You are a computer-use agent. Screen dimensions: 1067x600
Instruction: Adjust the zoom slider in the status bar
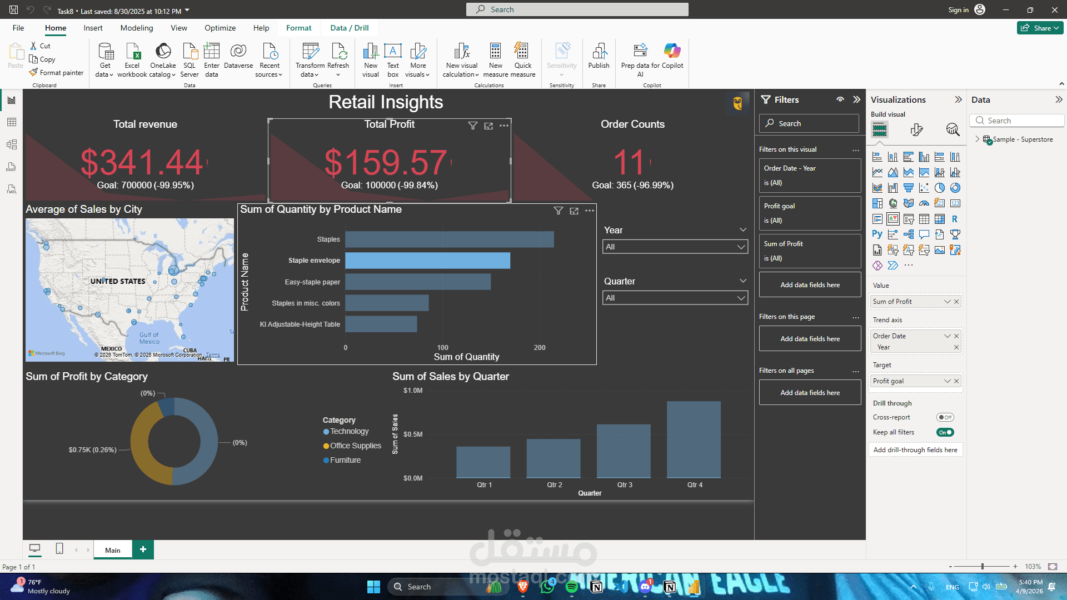coord(983,567)
